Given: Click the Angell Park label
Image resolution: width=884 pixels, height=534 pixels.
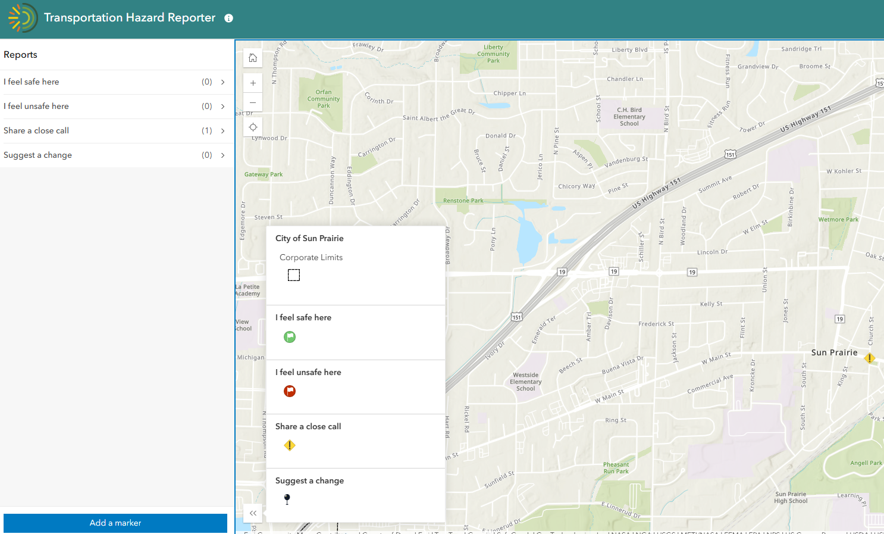Looking at the screenshot, I should point(866,463).
